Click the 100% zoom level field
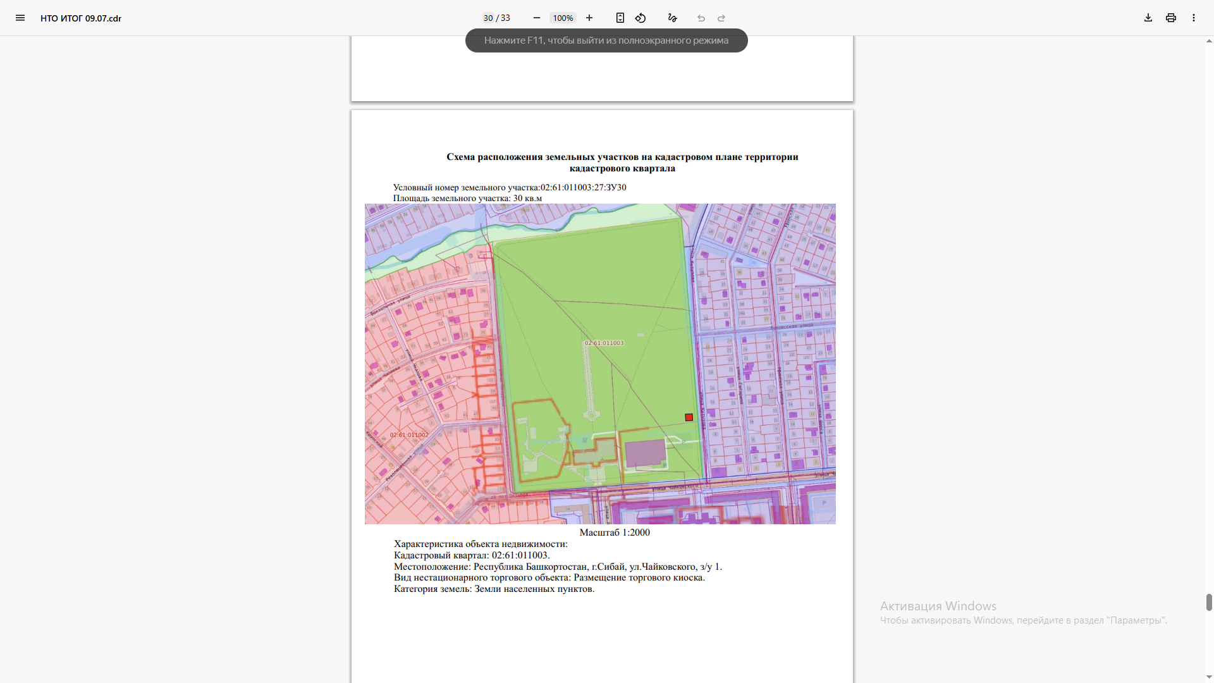 click(x=563, y=18)
